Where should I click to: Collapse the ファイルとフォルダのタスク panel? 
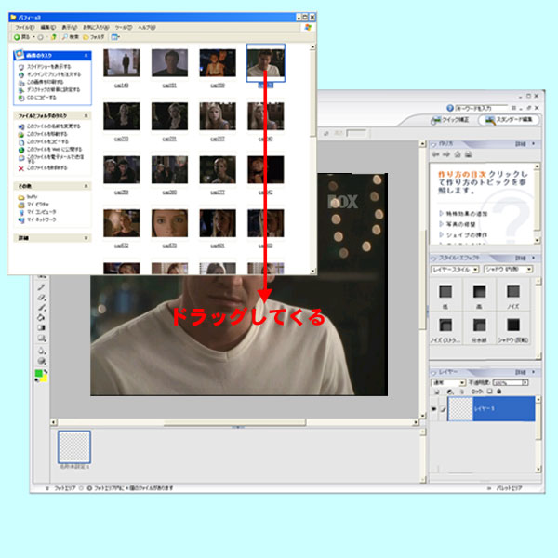tap(86, 115)
